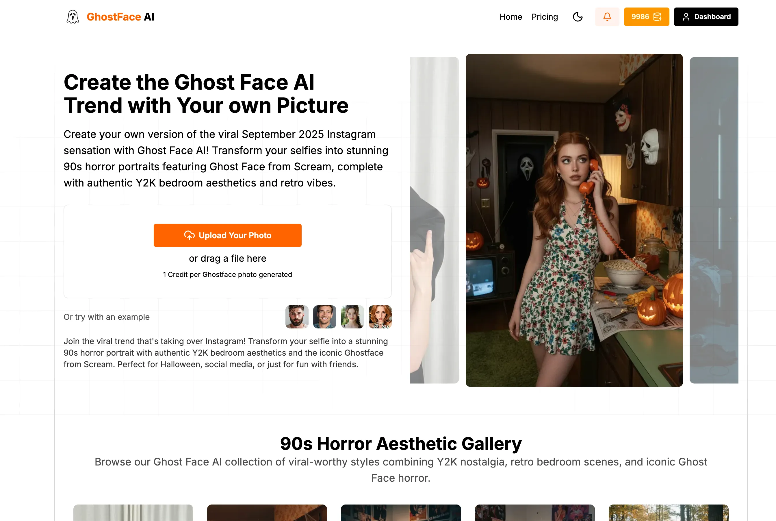Click the GhostFace AI brand name
Screen dimensions: 776x521
tap(120, 16)
